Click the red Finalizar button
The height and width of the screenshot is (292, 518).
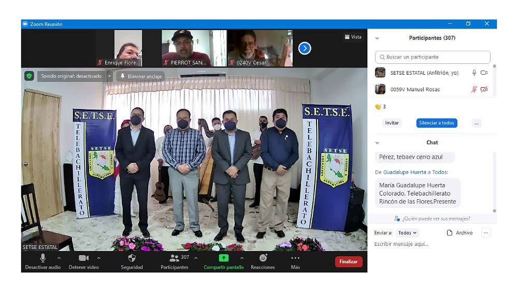349,262
